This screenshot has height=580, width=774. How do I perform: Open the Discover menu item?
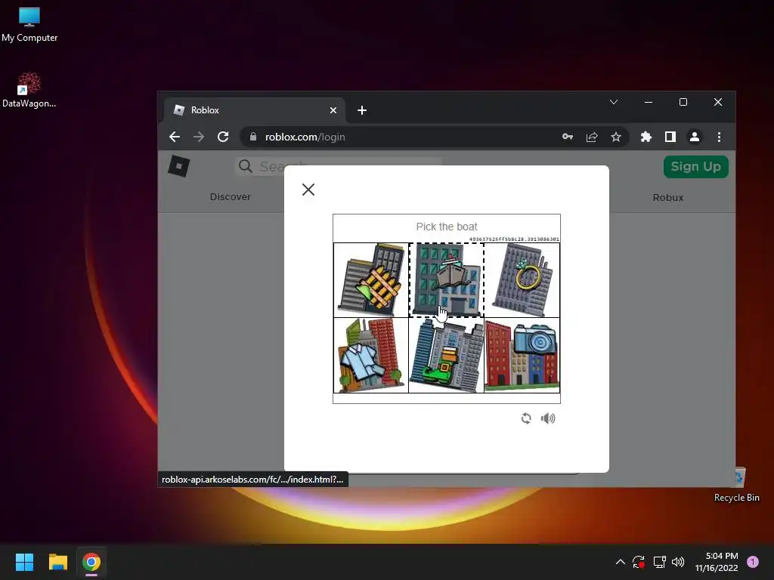coord(230,197)
